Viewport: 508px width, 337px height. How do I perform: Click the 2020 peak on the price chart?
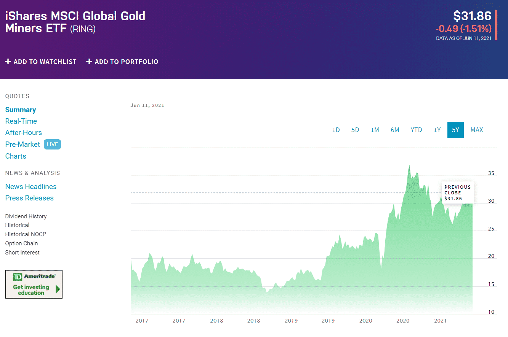pos(409,166)
